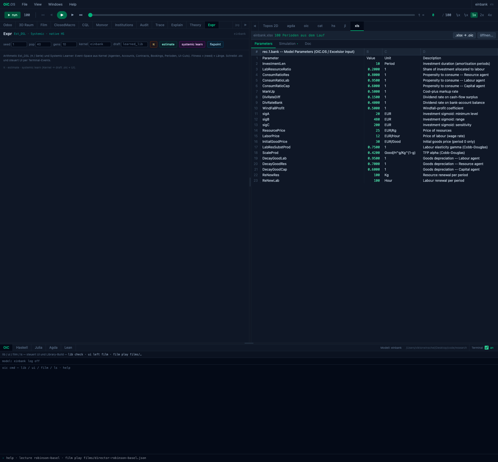Switch to the agda tab in the right panel
Viewport: 498px width, 462px height.
coord(291,26)
